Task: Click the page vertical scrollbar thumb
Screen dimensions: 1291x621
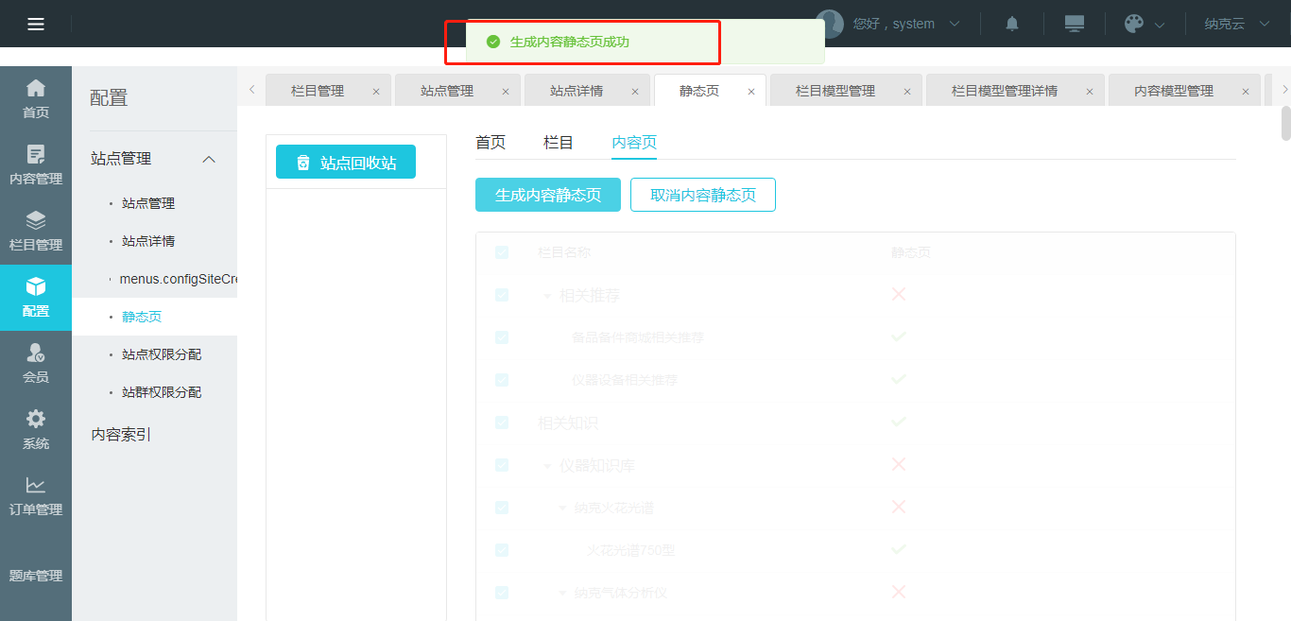Action: (1285, 124)
